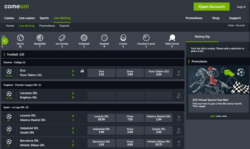
Task: Open the horse racing promotion banner image
Action: coord(219,80)
